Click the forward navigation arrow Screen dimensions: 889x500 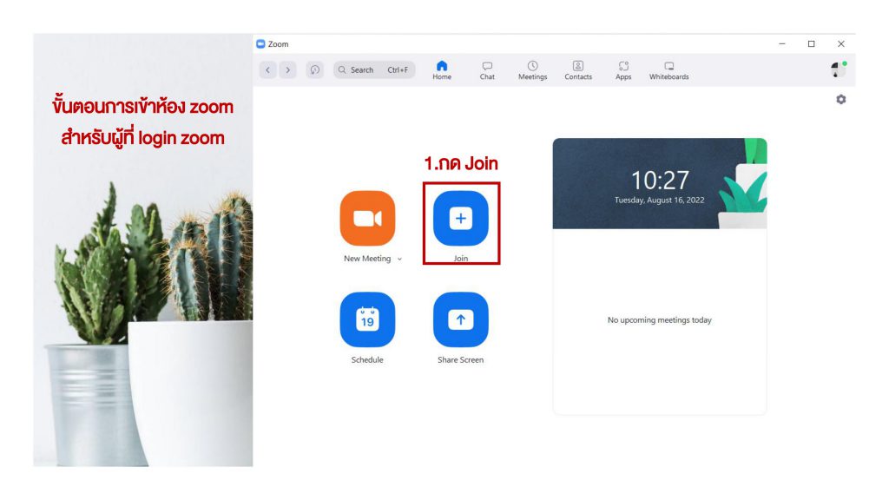[287, 69]
